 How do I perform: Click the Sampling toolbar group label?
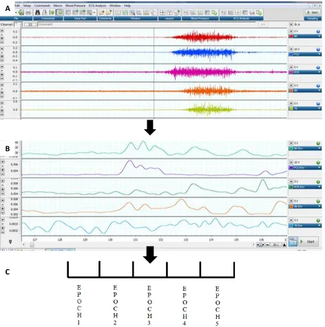point(313,19)
